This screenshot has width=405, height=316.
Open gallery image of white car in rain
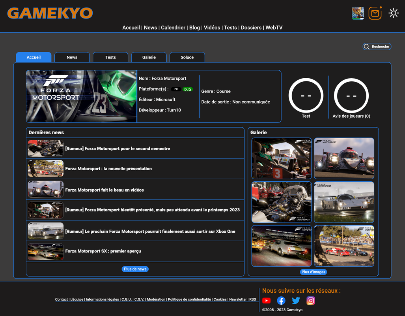click(x=344, y=202)
